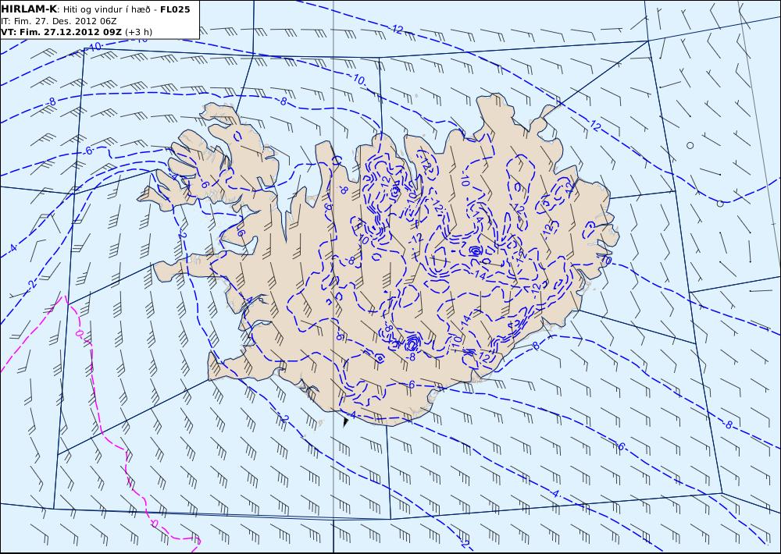
Task: Click the 'Hiti og vindur í hæð' title text
Action: 108,9
